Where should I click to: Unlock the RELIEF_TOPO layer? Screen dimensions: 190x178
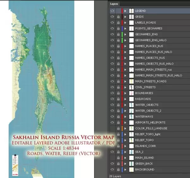pos(118,140)
